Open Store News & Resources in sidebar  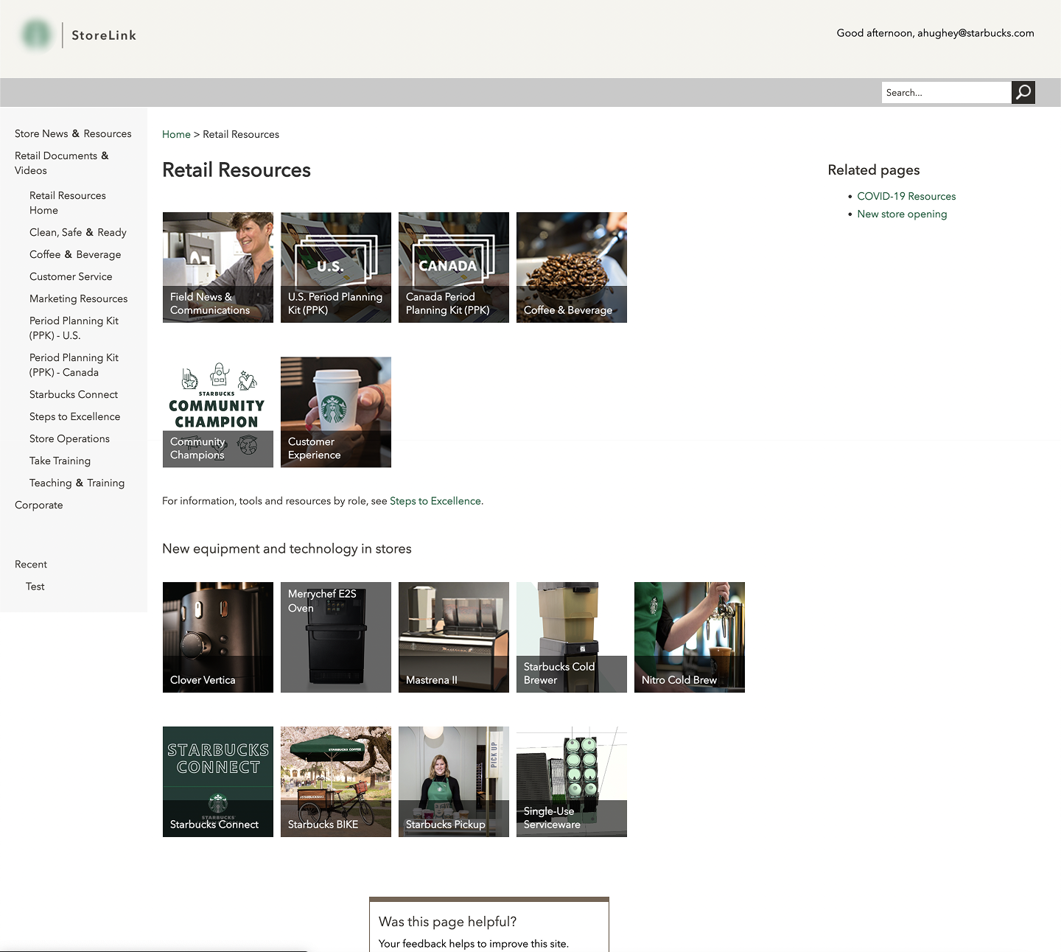click(x=72, y=133)
